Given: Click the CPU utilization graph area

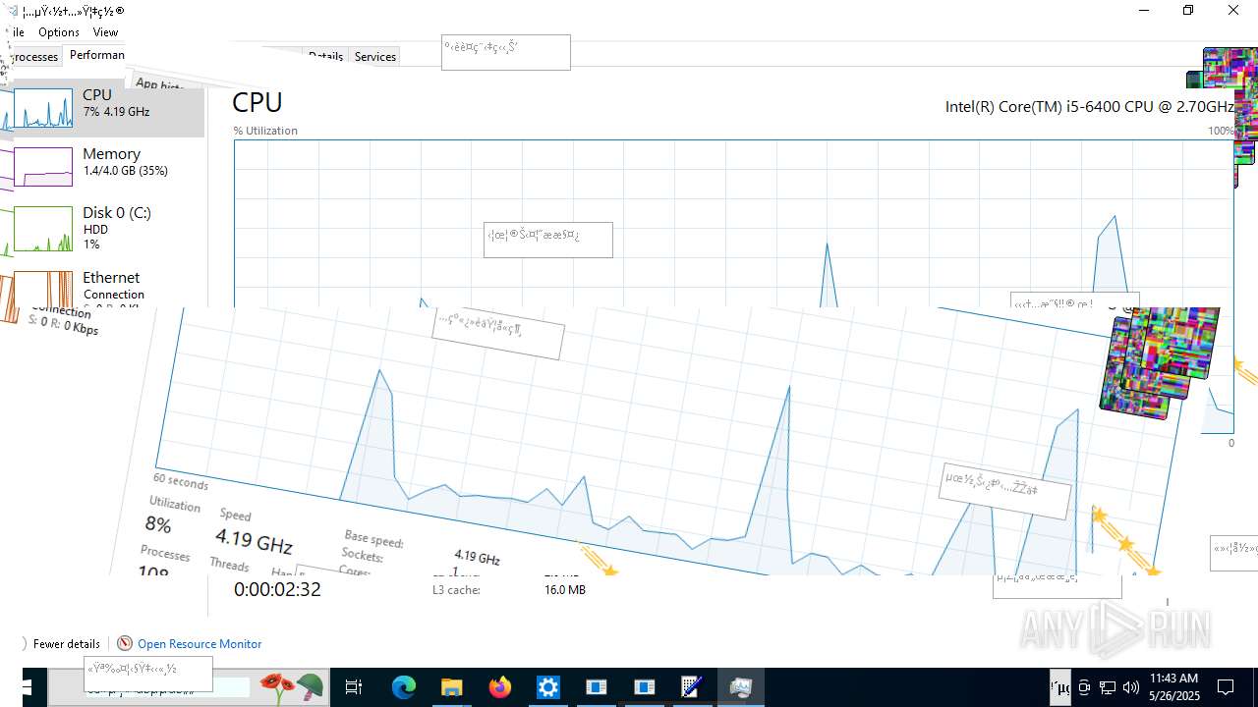Looking at the screenshot, I should tap(733, 224).
